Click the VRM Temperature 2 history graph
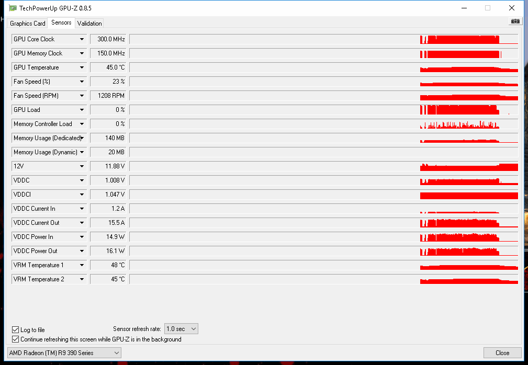 point(324,279)
